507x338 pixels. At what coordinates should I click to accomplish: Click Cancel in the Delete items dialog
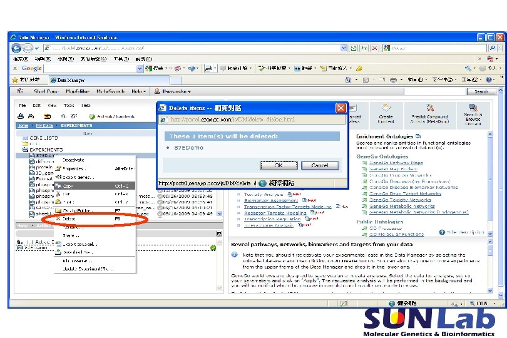pos(320,165)
